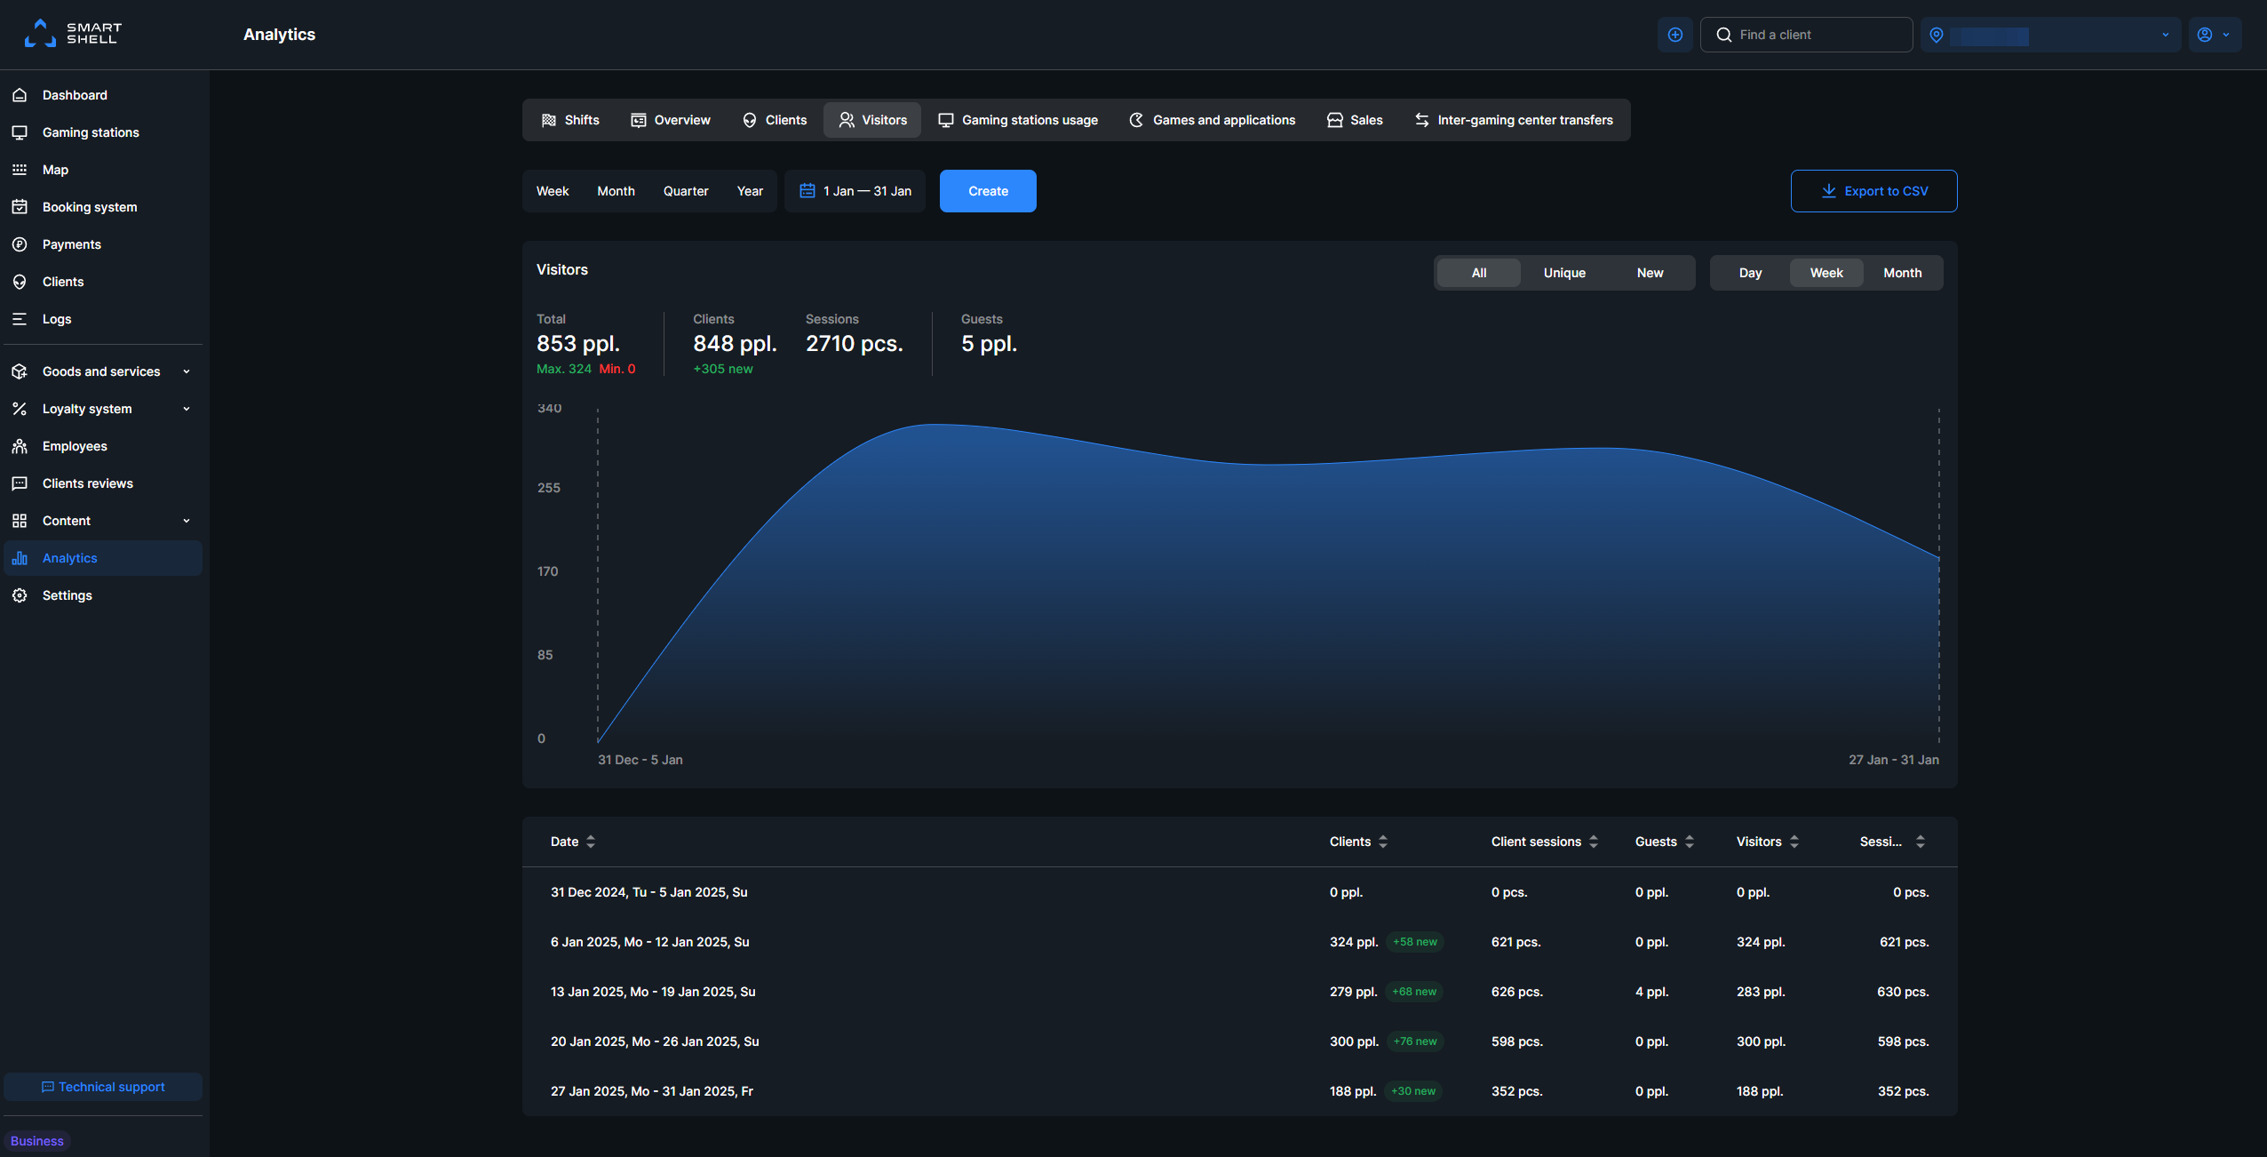2267x1157 pixels.
Task: Open the Gaming stations usage tab
Action: click(x=1018, y=120)
